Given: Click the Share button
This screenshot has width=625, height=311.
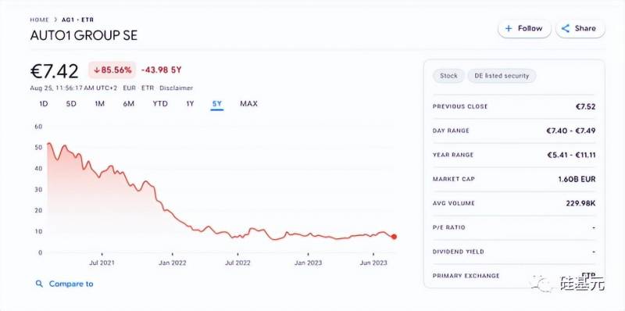Looking at the screenshot, I should pos(580,28).
